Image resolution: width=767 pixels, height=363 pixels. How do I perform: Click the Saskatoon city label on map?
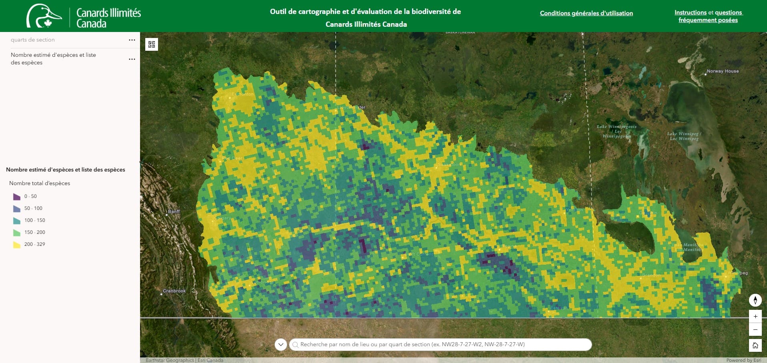[449, 164]
